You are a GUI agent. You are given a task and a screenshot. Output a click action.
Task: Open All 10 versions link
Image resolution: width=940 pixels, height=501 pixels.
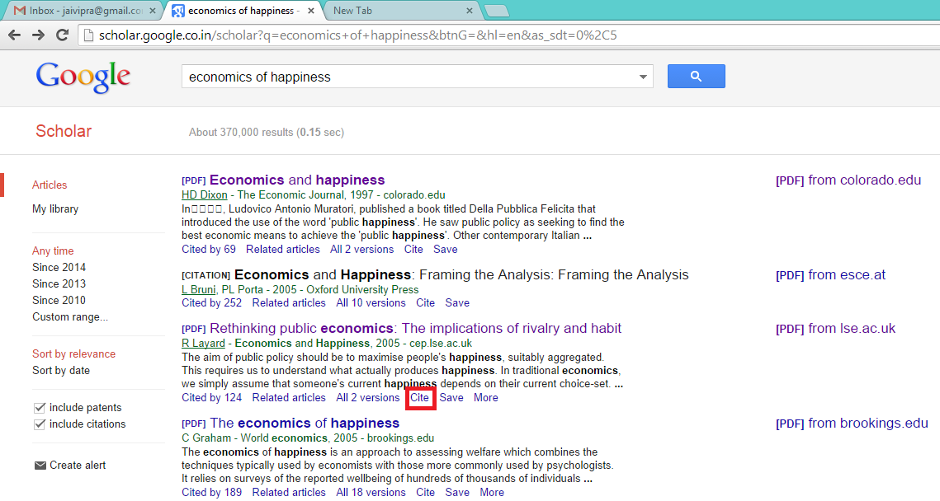coord(371,303)
